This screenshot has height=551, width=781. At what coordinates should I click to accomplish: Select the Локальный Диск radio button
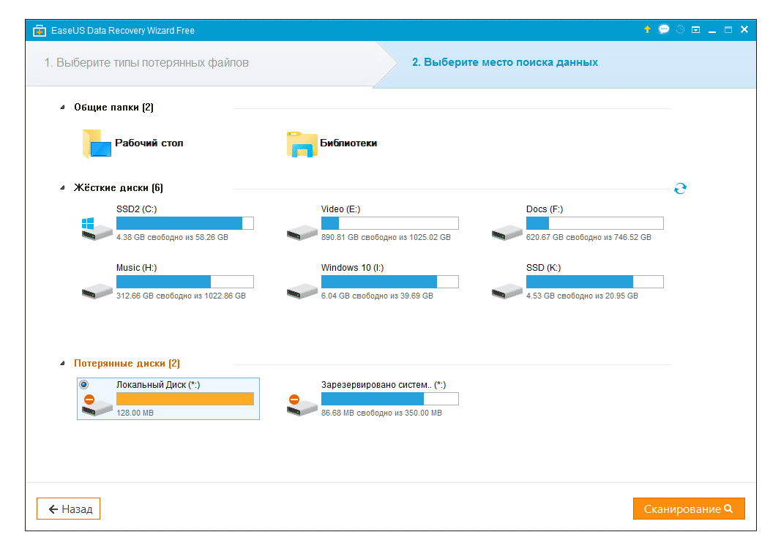point(83,384)
